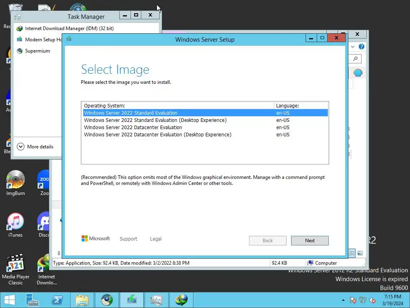Select Internet Download Manager in Task Manager
This screenshot has height=308, width=410.
tap(69, 28)
